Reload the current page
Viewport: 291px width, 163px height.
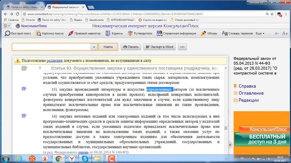click(17, 14)
